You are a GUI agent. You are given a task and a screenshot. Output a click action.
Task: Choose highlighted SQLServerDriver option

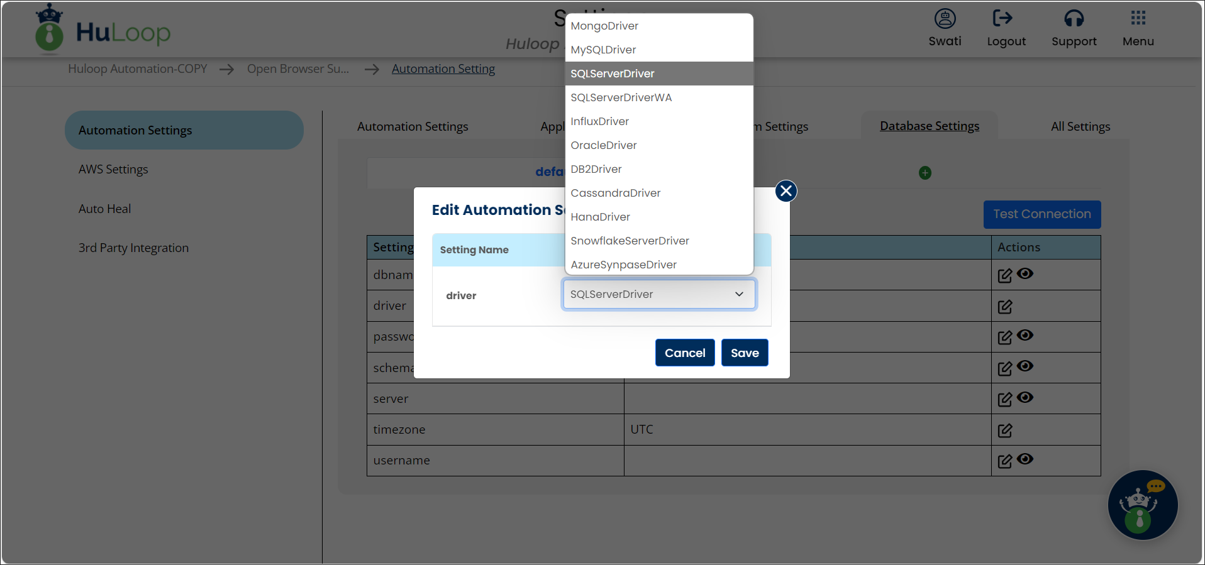[x=659, y=74]
